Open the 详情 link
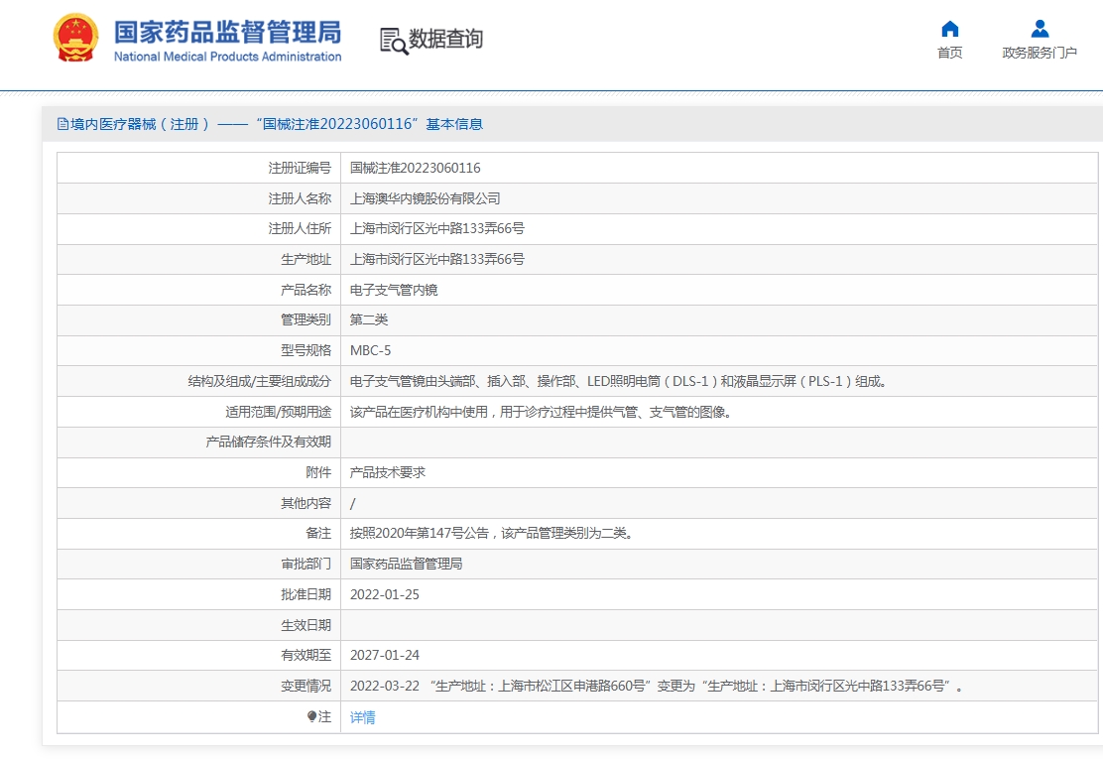Image resolution: width=1103 pixels, height=760 pixels. tap(362, 717)
